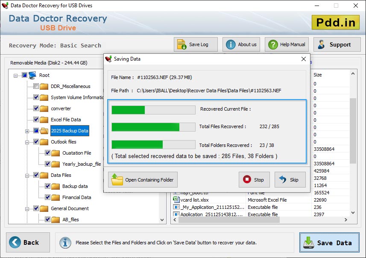The width and height of the screenshot is (366, 258).
Task: Expand the 2025 Backup Data node
Action: tap(27, 131)
